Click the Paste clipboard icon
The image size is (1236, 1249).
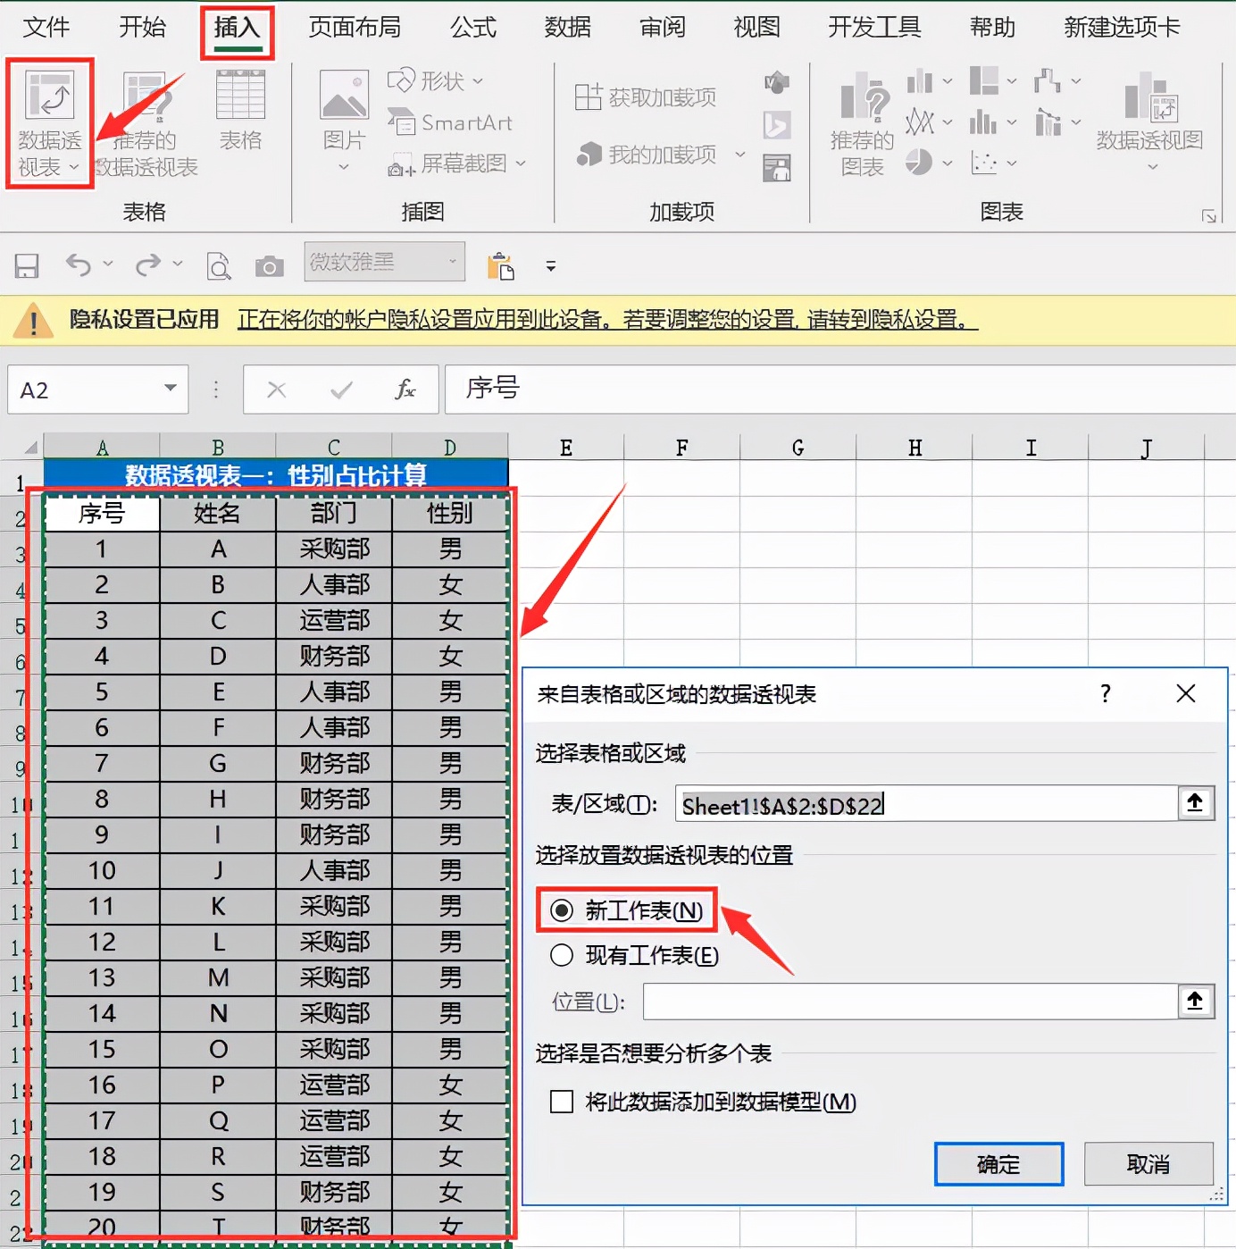point(501,266)
